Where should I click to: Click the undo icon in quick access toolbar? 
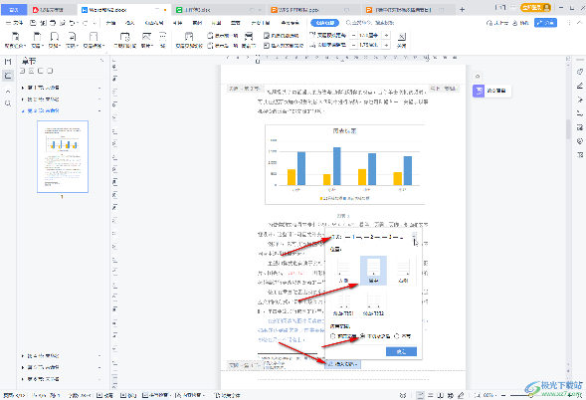[x=73, y=23]
